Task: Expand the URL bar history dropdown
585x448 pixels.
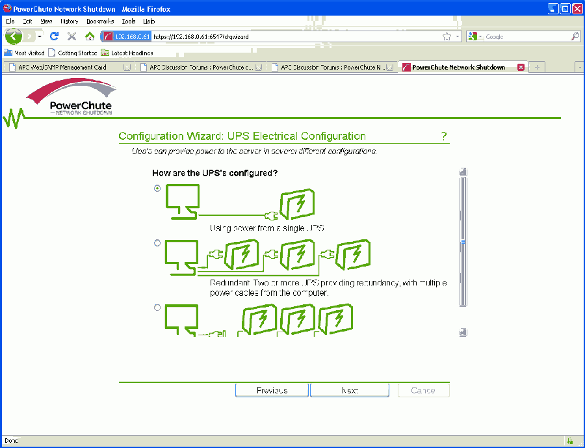Action: (x=458, y=37)
